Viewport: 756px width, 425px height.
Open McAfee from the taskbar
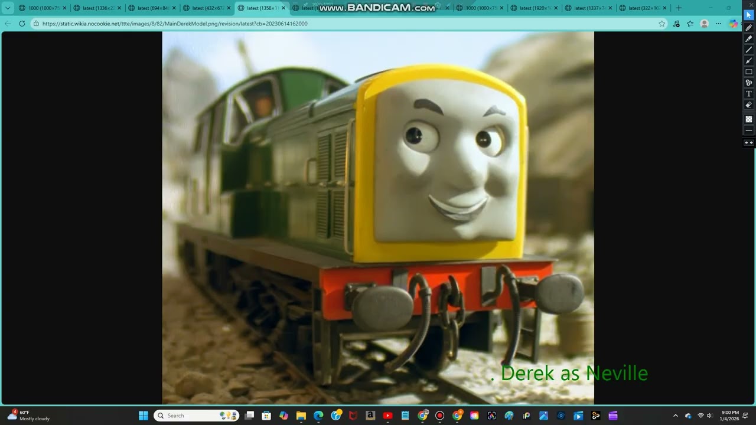(353, 416)
